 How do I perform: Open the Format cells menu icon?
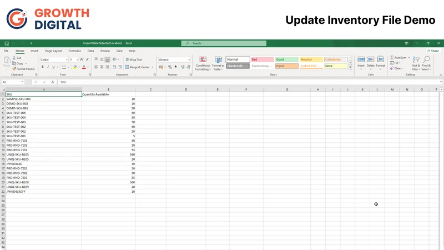[381, 59]
